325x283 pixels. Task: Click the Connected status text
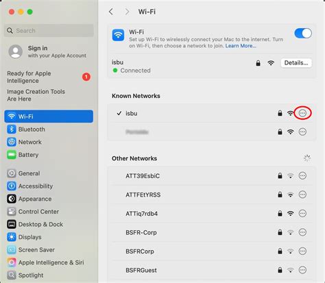(135, 71)
